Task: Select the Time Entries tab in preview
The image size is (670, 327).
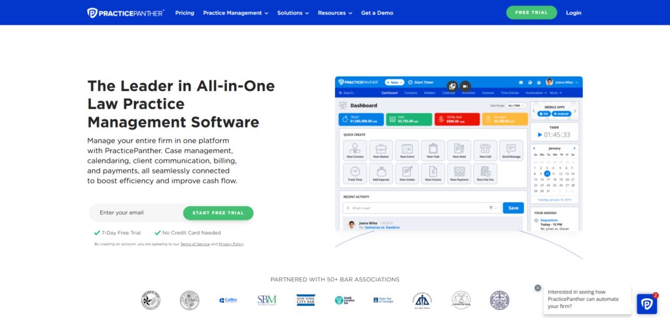Action: coord(510,93)
